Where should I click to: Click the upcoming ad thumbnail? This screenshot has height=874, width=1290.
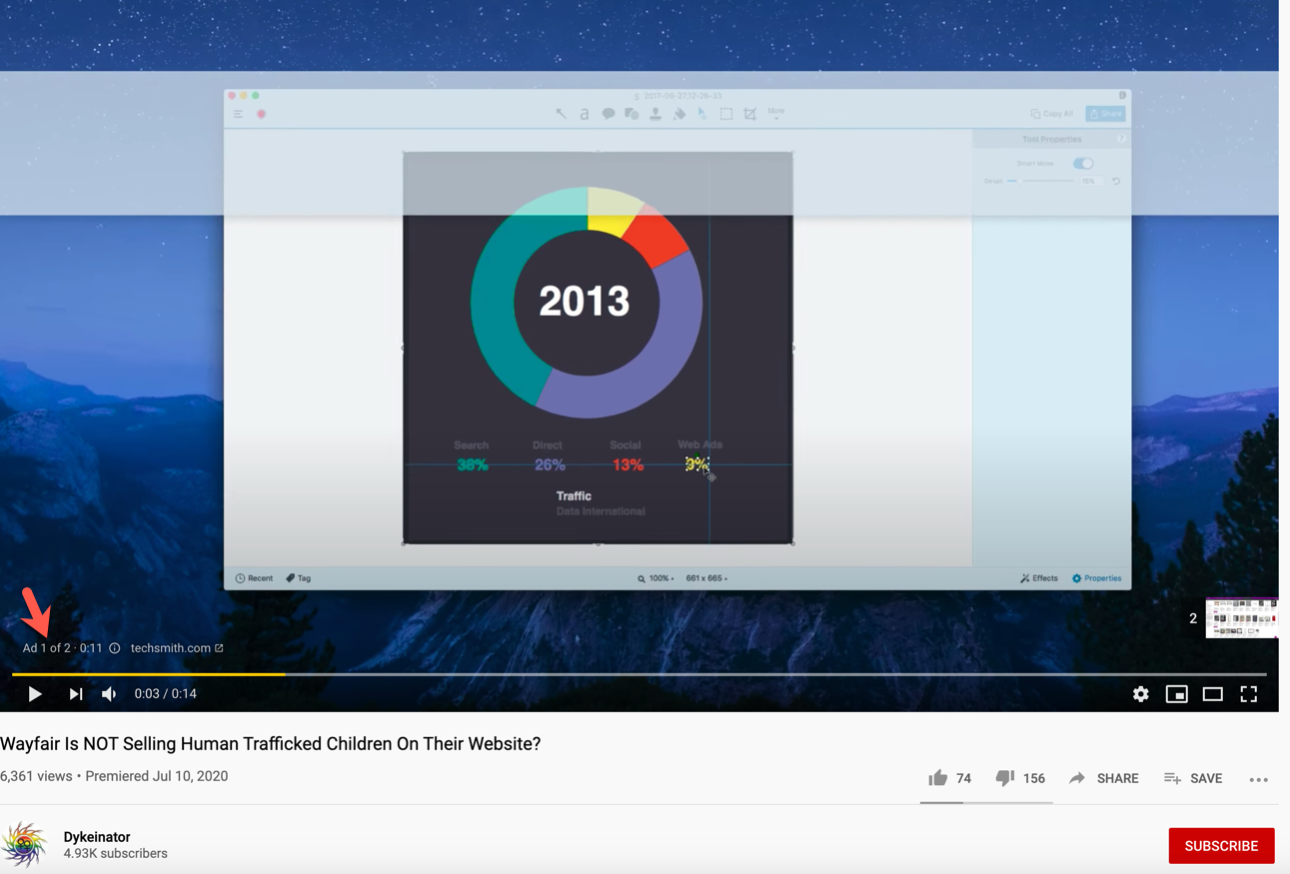(x=1241, y=618)
